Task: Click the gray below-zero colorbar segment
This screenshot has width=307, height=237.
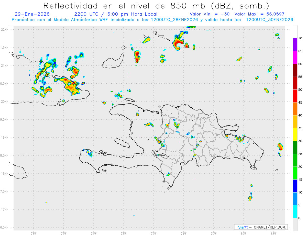Action: [x=295, y=224]
